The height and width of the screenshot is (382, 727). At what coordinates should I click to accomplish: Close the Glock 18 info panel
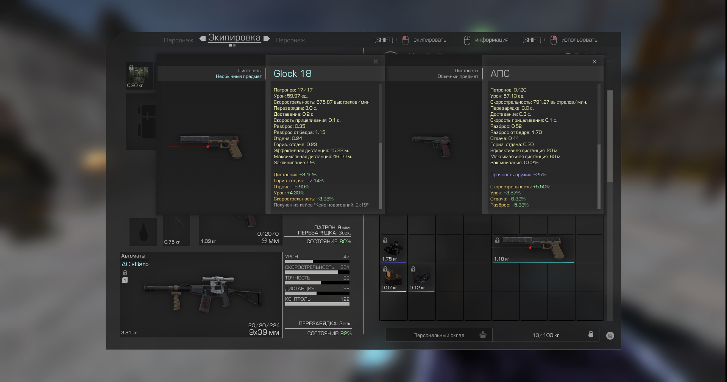(x=376, y=62)
